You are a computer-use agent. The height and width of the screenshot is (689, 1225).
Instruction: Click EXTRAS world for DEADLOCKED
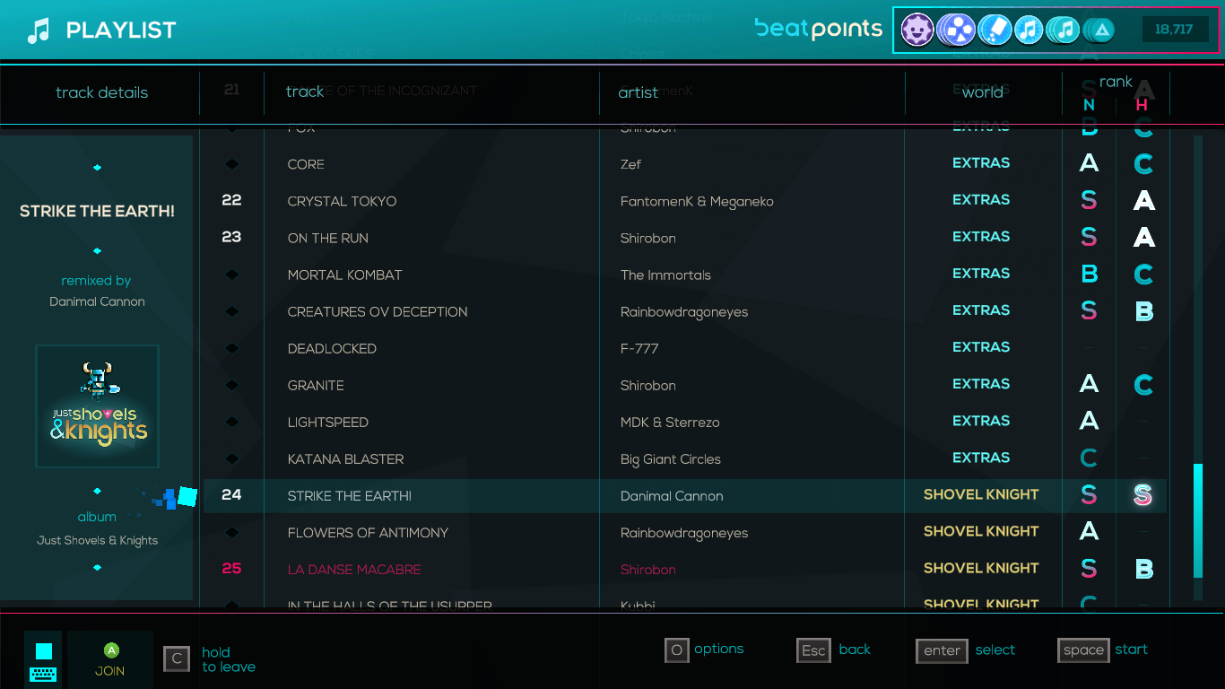(981, 347)
